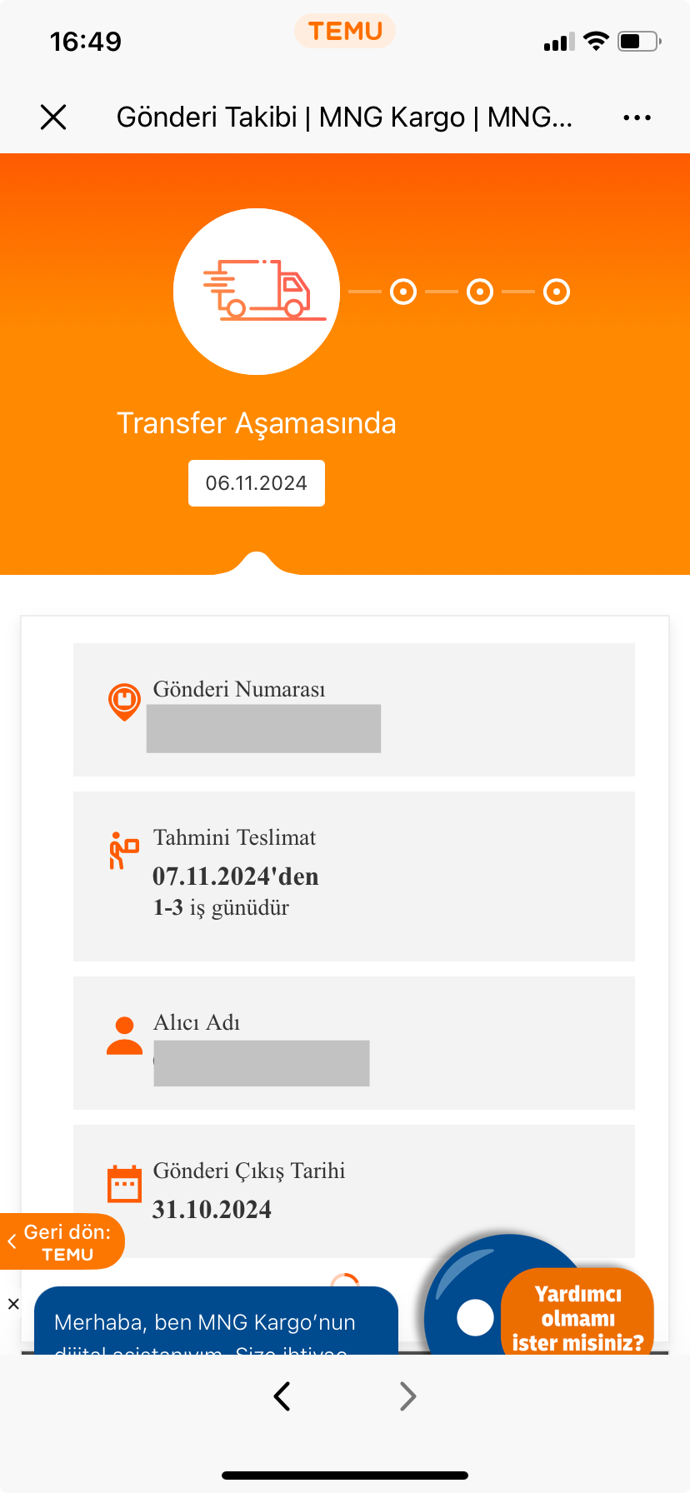
Task: Close the MNG Kargo tracking webview
Action: point(53,117)
